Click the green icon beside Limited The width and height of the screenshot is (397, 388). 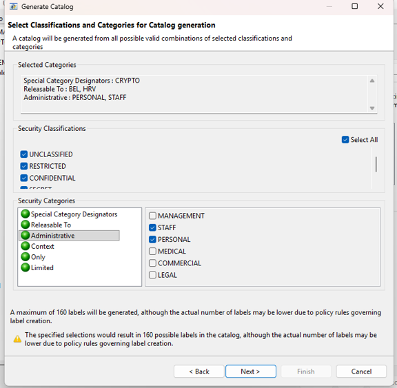(26, 267)
